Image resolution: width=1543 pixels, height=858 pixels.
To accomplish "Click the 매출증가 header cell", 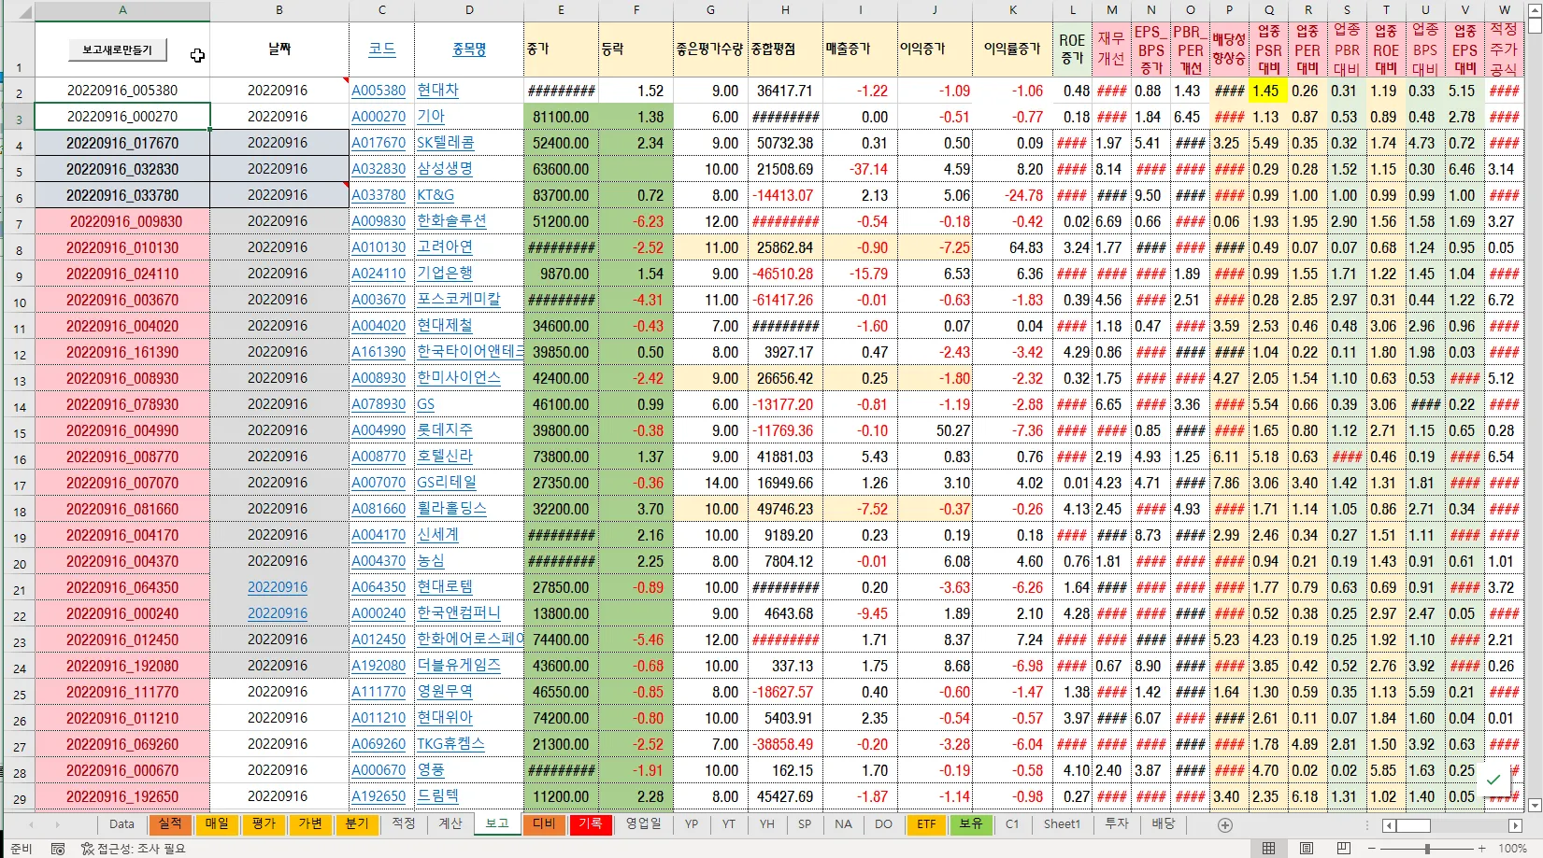I will pyautogui.click(x=860, y=49).
